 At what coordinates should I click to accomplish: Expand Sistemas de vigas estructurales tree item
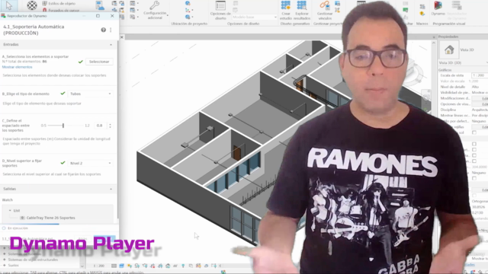5,260
